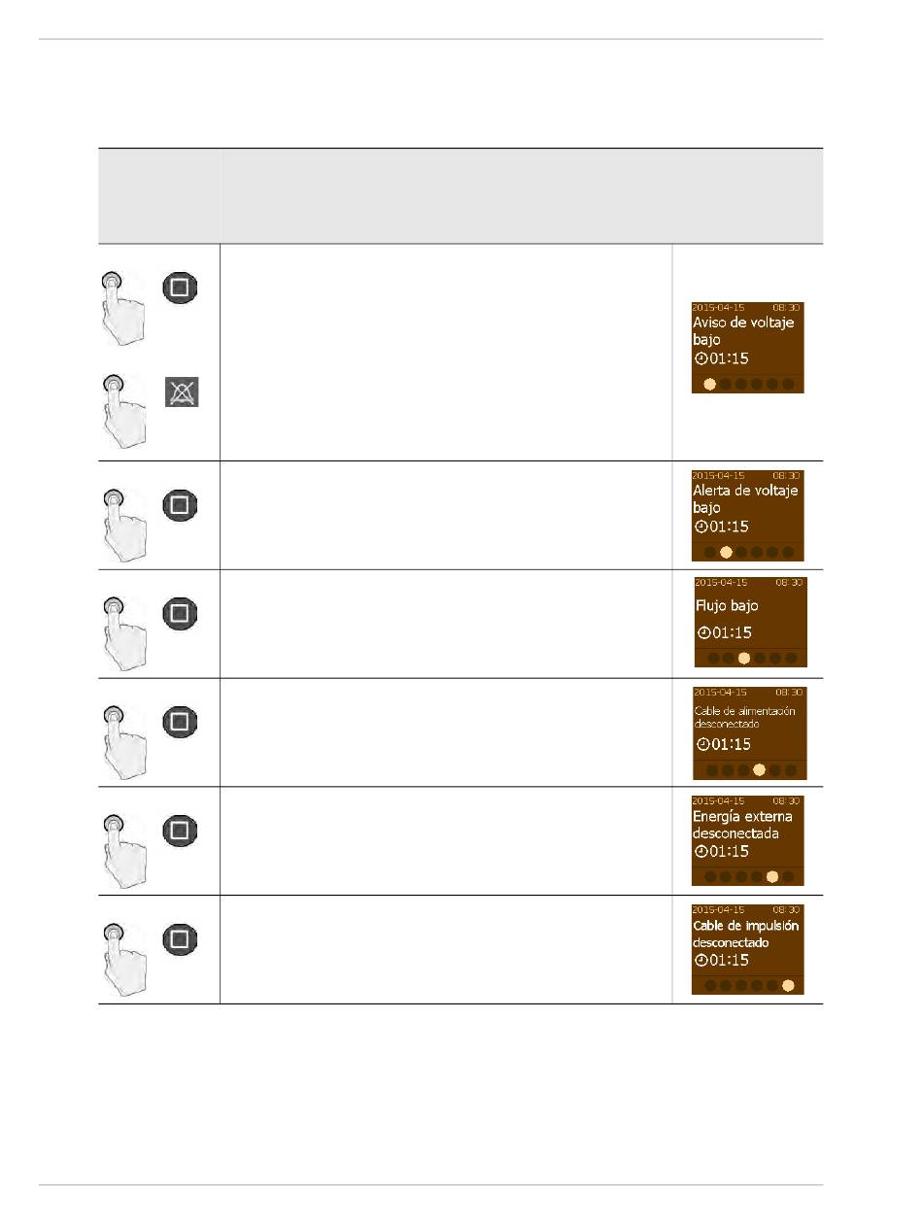Open the Aviso de voltaje bajo screen thumbnail
Image resolution: width=923 pixels, height=1224 pixels.
(x=748, y=348)
